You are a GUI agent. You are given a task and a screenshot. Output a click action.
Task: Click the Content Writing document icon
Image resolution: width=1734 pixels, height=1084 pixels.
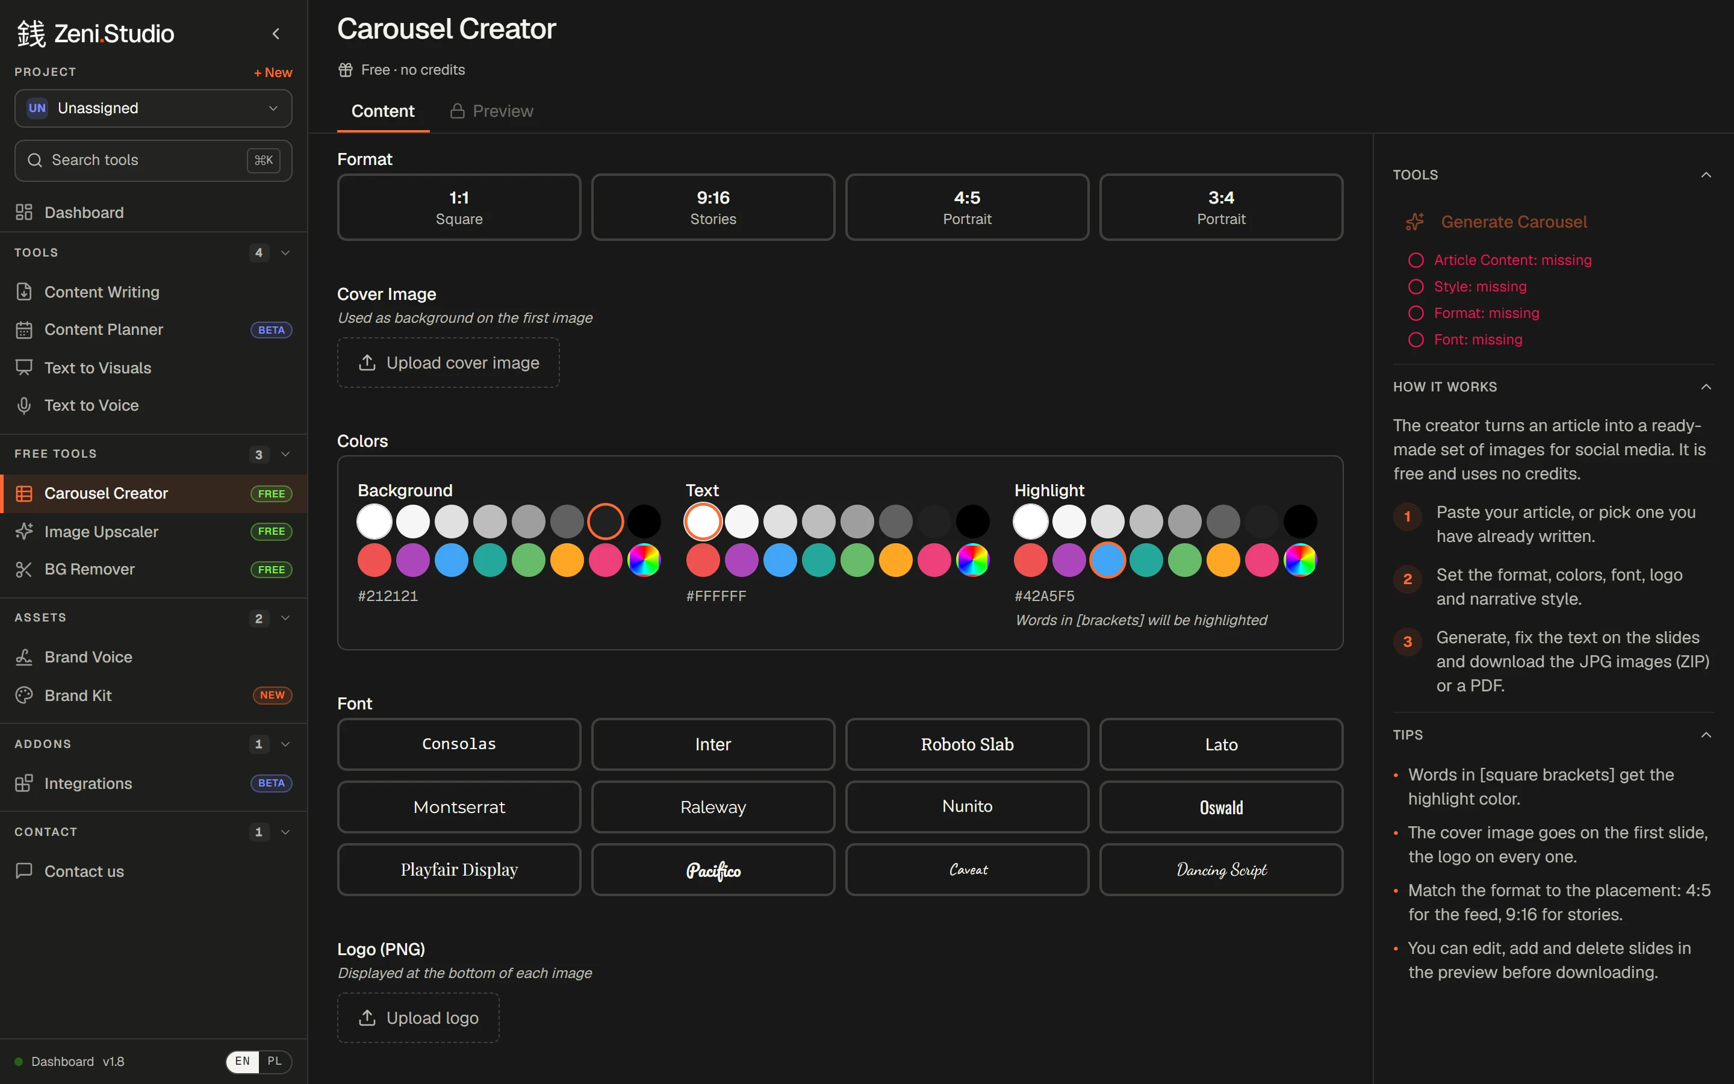(x=24, y=292)
